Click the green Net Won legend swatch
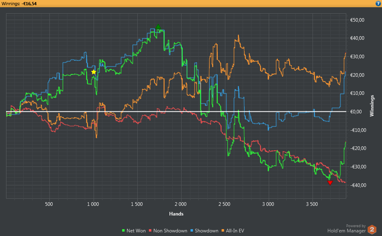This screenshot has width=382, height=236. 123,231
